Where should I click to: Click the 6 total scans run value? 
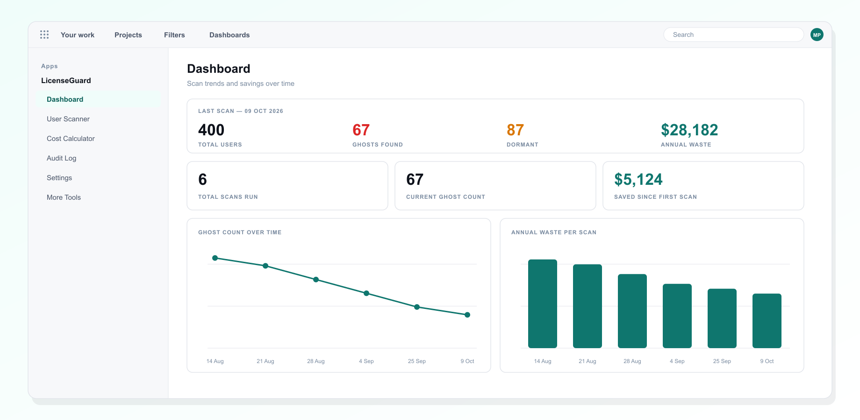tap(203, 180)
